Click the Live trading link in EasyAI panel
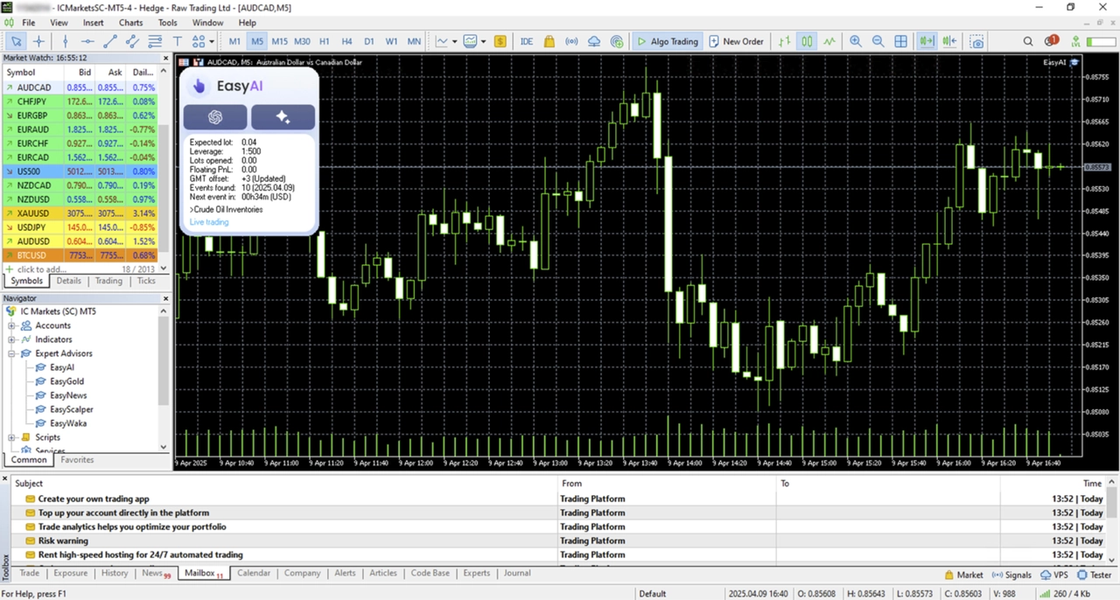Viewport: 1120px width, 600px height. pos(209,222)
